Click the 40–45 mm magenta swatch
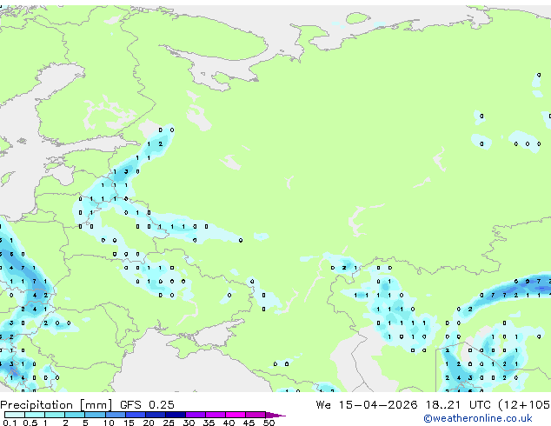The image size is (551, 426). [x=236, y=415]
